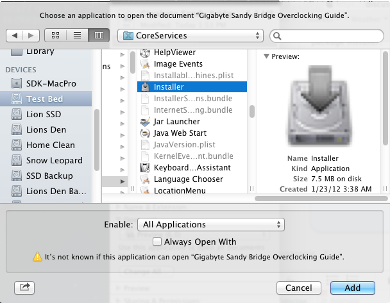The width and height of the screenshot is (390, 303).
Task: Click the Add button
Action: click(x=352, y=288)
